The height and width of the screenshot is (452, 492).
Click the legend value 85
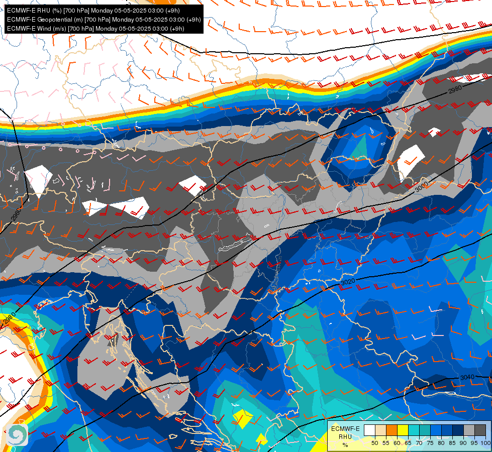(452, 443)
